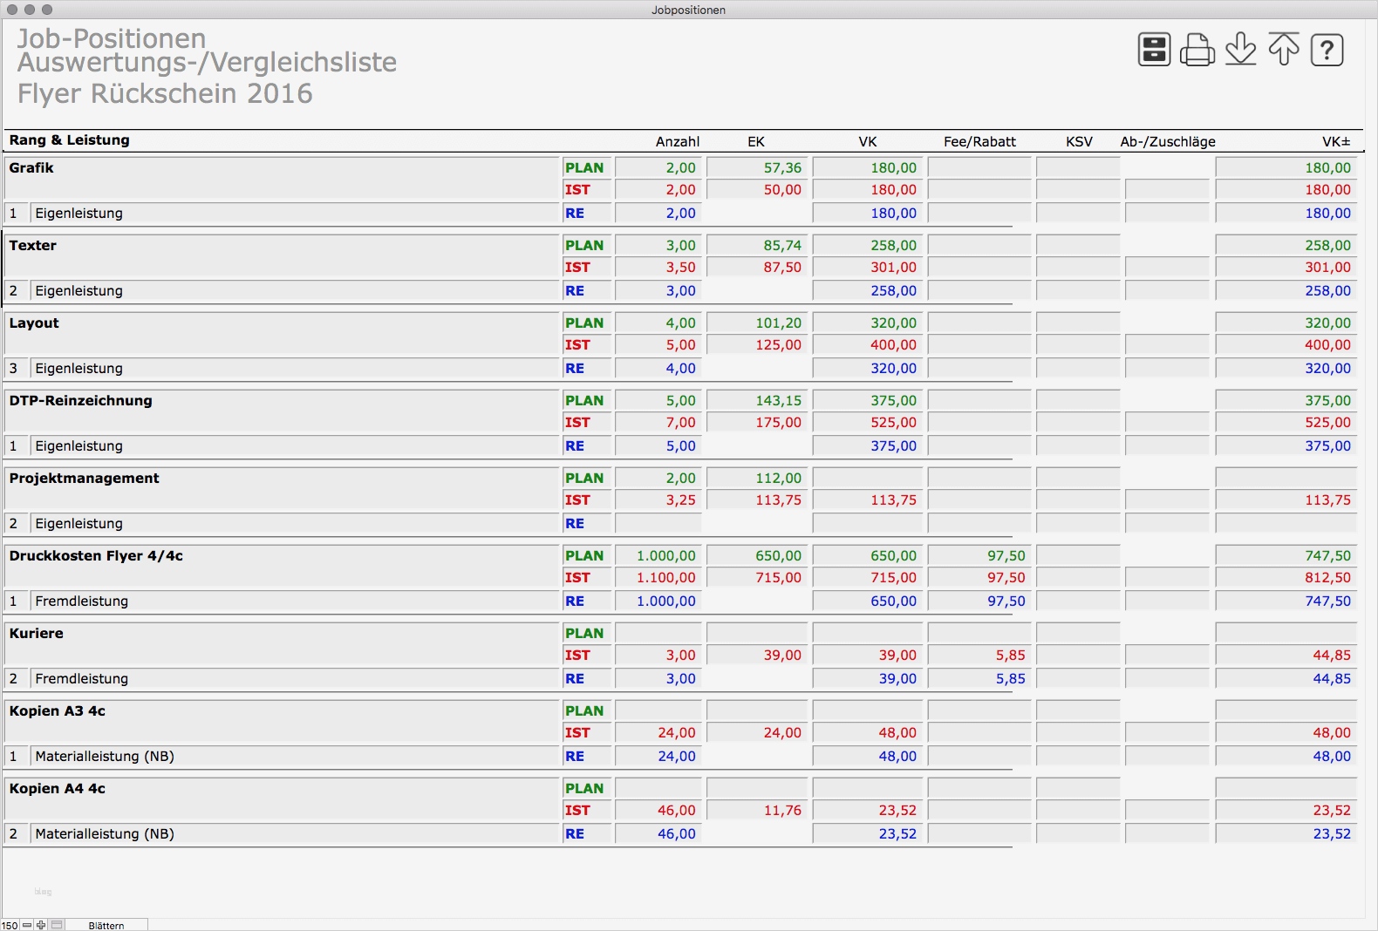Select the Layout IST EK value 125,00
Screen dimensions: 1378x931
pyautogui.click(x=756, y=344)
